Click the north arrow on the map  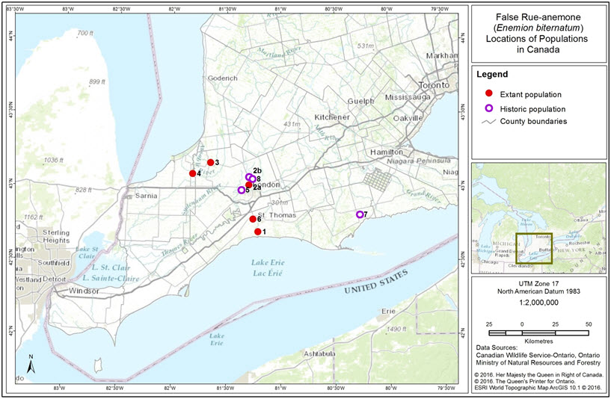pyautogui.click(x=31, y=364)
